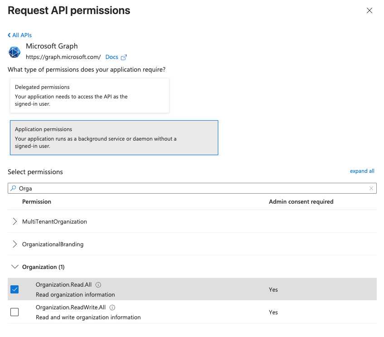384x337 pixels.
Task: Open the Docs link
Action: pyautogui.click(x=112, y=57)
